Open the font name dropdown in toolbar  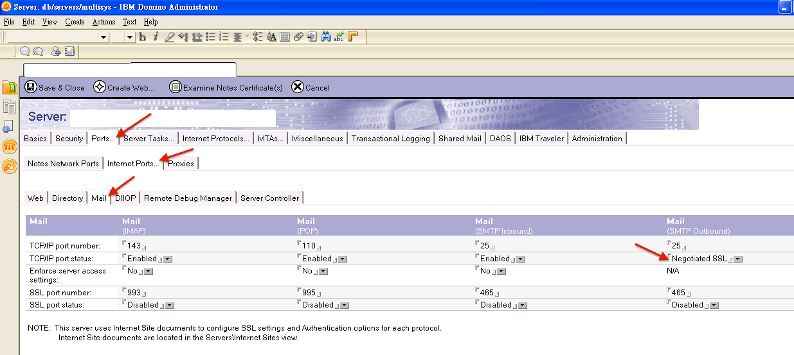103,37
